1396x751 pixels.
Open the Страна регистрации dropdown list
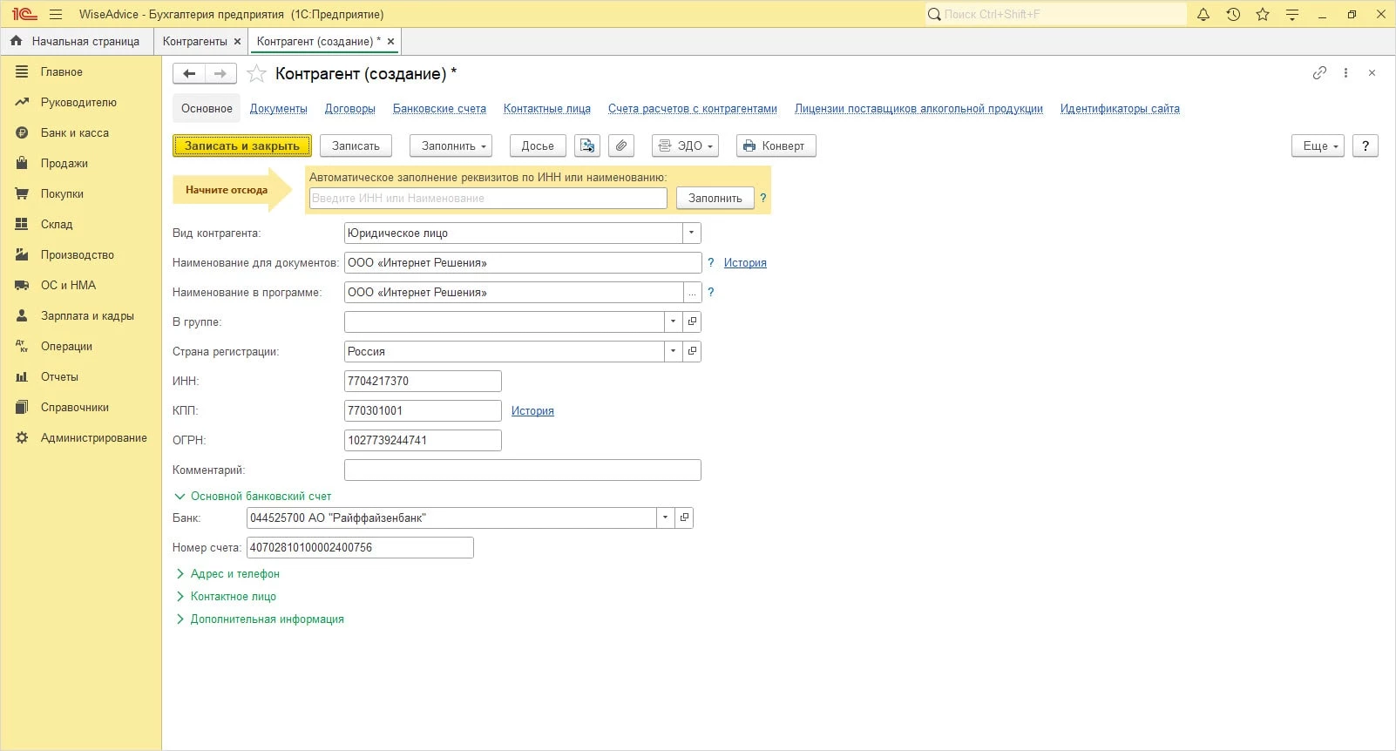tap(673, 351)
